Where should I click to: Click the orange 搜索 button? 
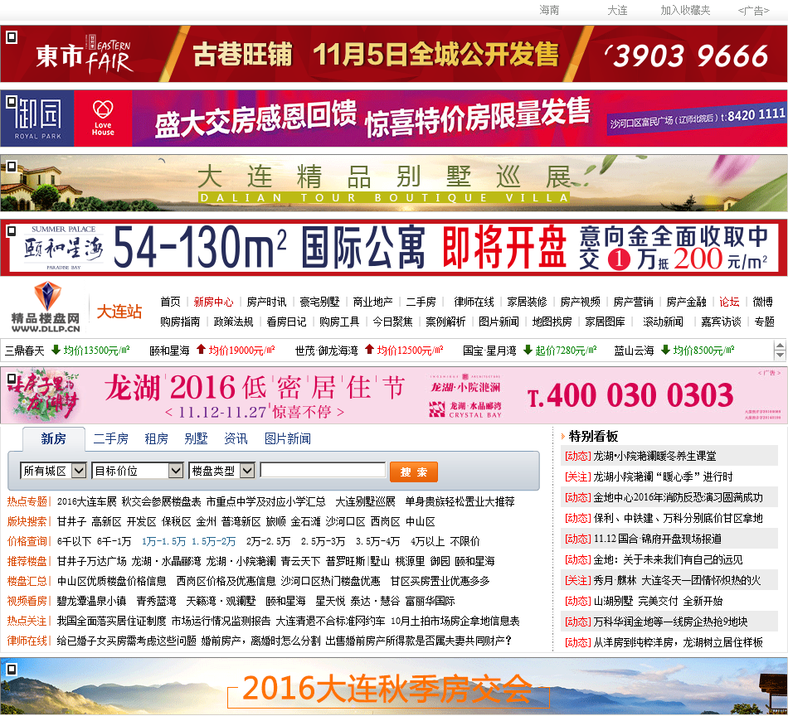(x=414, y=472)
